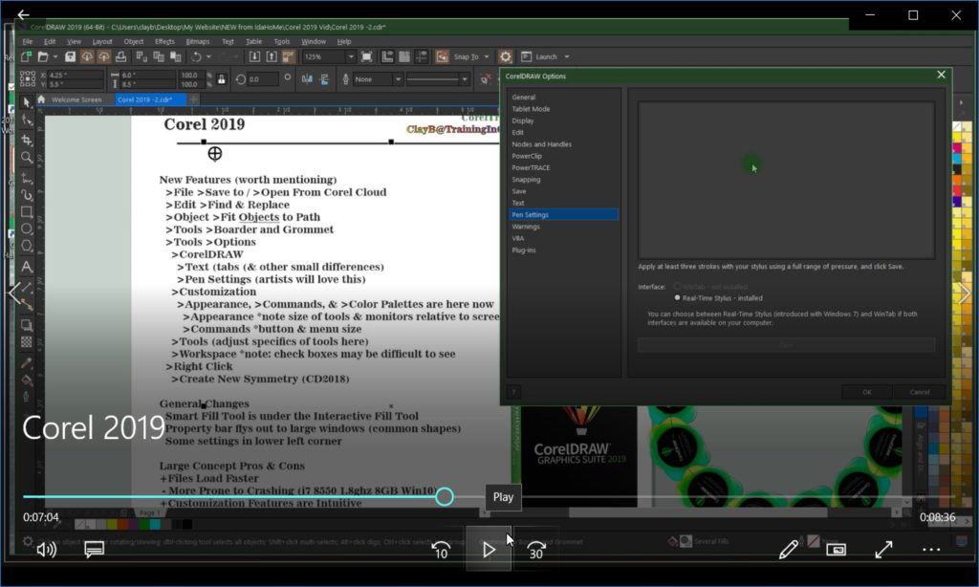979x587 pixels.
Task: Select the Crop tool
Action: [x=26, y=140]
